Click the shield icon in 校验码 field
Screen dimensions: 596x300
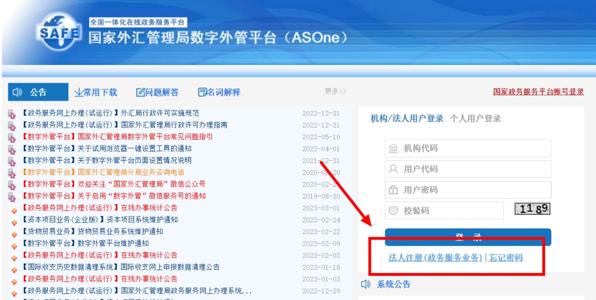(393, 210)
